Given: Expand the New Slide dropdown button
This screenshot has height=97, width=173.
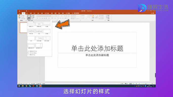Looking at the screenshot, I should (29, 18).
